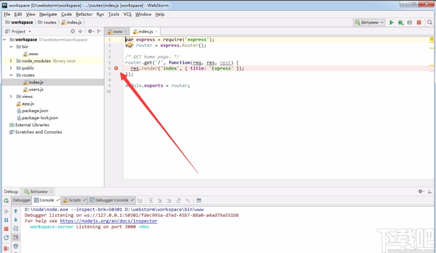Open the Refactor menu
The height and width of the screenshot is (253, 436).
[x=84, y=14]
